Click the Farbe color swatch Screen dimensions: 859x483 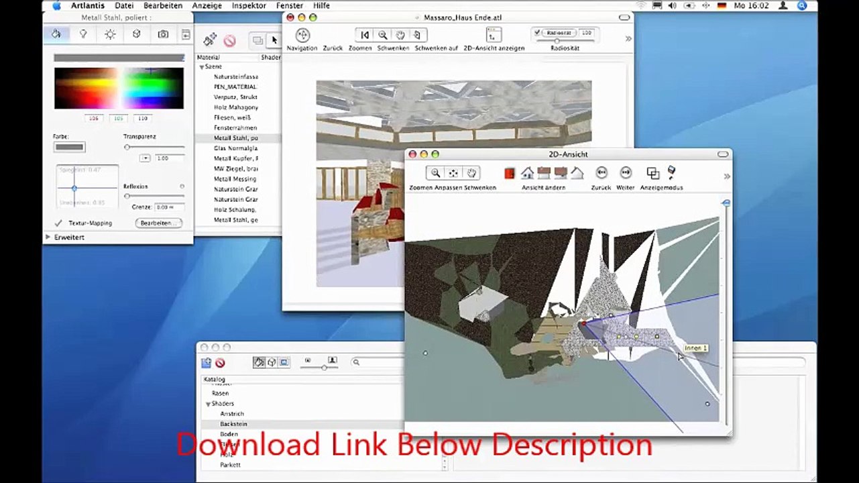click(70, 147)
